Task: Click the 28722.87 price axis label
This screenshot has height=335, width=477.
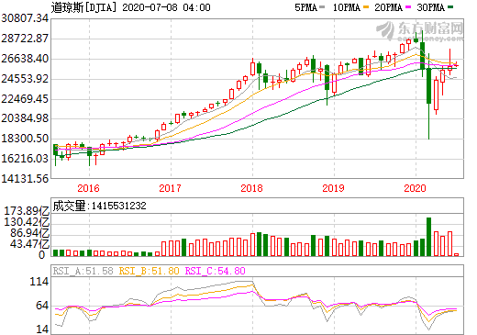Action: coord(25,39)
